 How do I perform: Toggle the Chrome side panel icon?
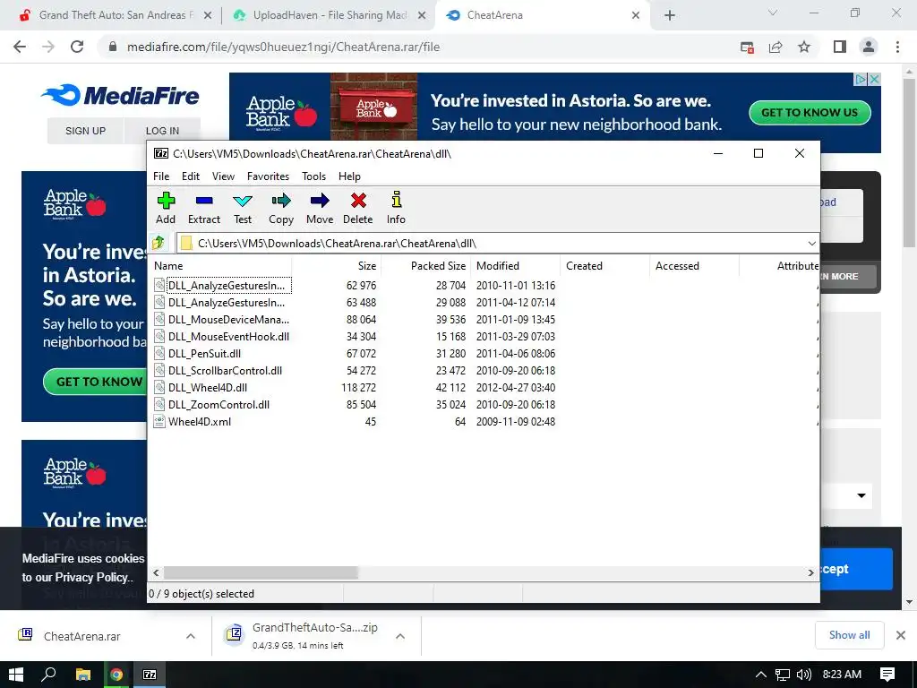coord(840,47)
